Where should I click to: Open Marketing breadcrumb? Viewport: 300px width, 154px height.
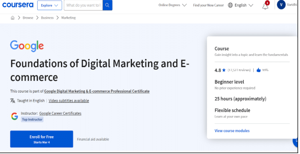click(69, 18)
